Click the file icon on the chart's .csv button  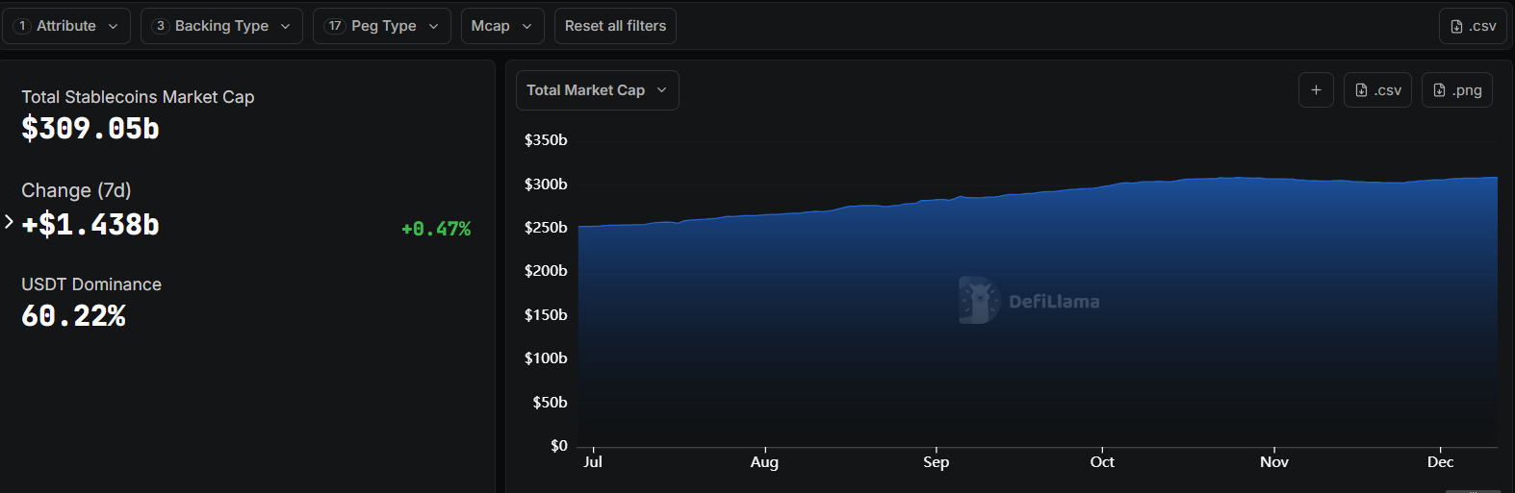(x=1361, y=90)
